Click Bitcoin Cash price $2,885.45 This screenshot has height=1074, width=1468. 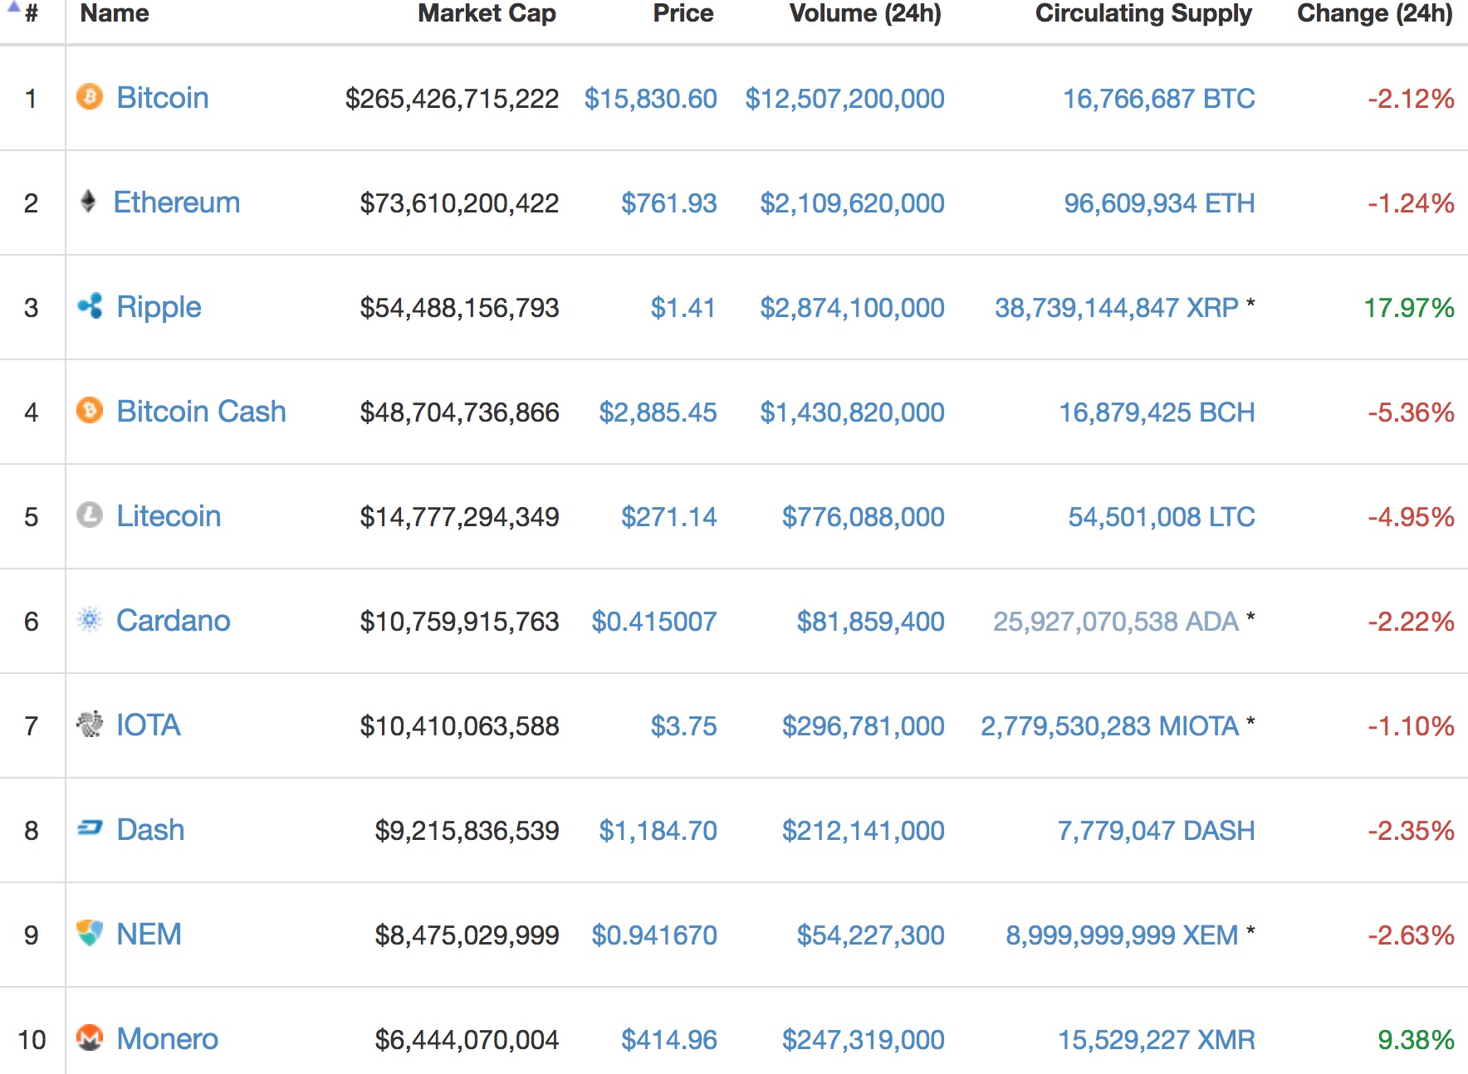click(x=658, y=413)
